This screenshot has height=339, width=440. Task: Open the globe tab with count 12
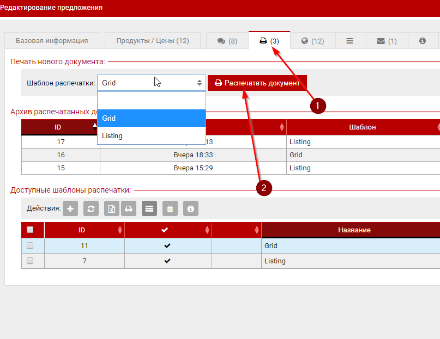(x=312, y=41)
